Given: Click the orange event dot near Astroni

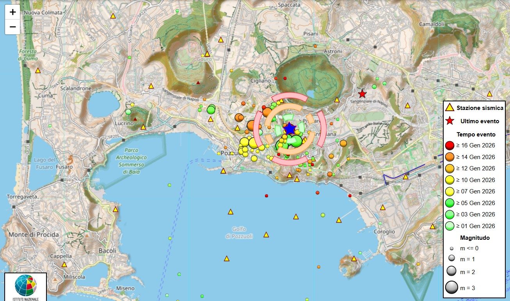Looking at the screenshot, I should pos(315,46).
